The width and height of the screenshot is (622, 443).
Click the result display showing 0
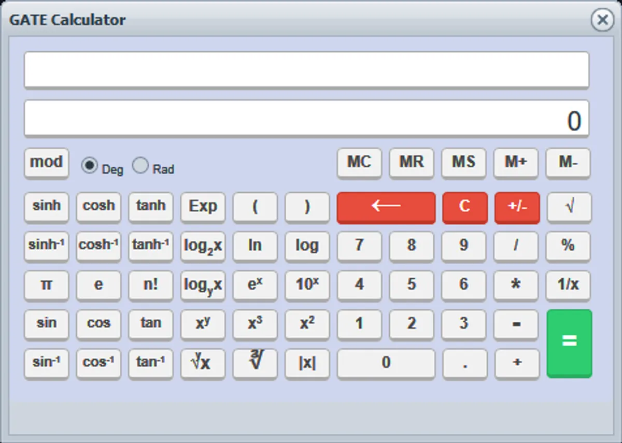point(306,119)
